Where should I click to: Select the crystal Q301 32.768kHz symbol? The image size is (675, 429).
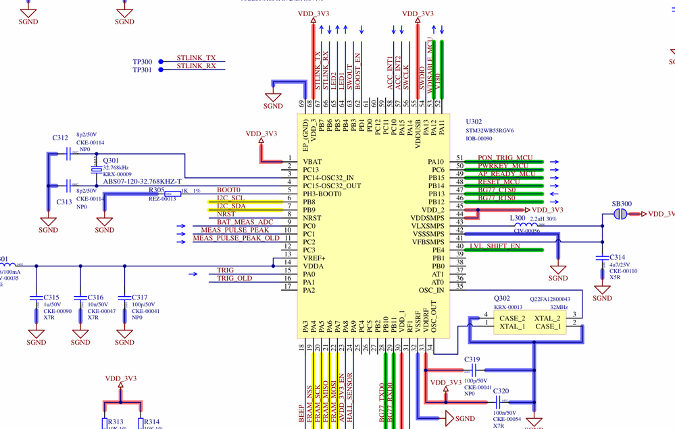[x=95, y=170]
